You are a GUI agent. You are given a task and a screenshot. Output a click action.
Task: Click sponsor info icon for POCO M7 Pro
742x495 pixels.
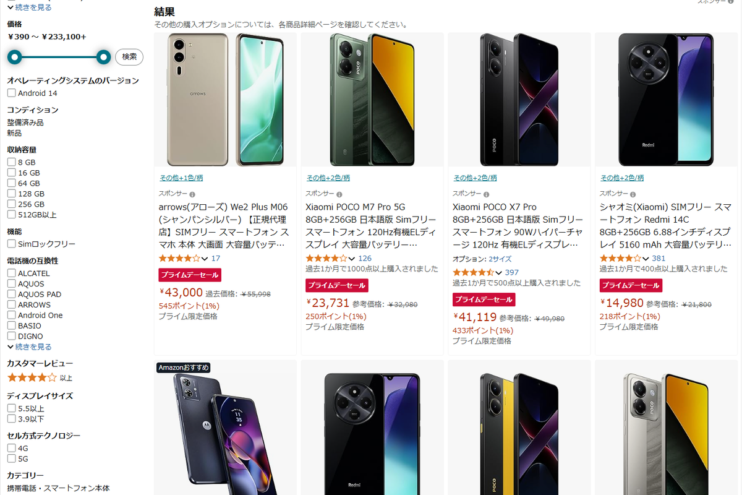339,194
